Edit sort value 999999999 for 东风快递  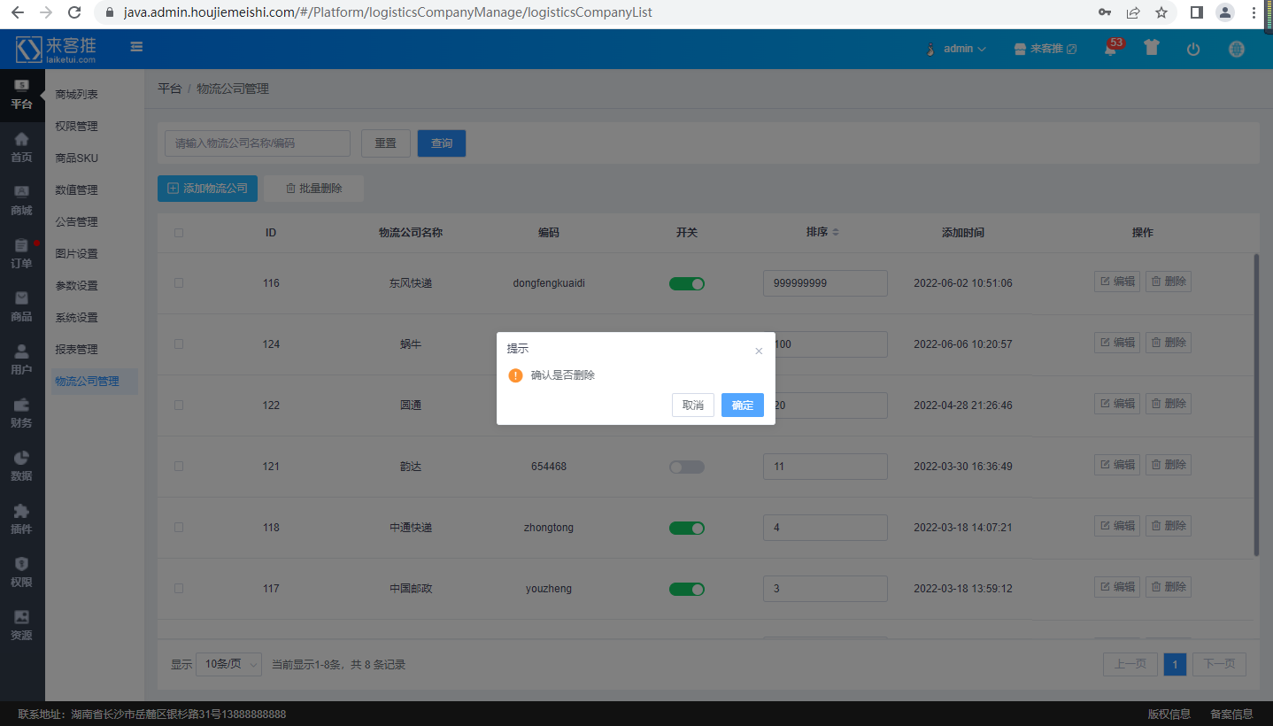tap(825, 283)
